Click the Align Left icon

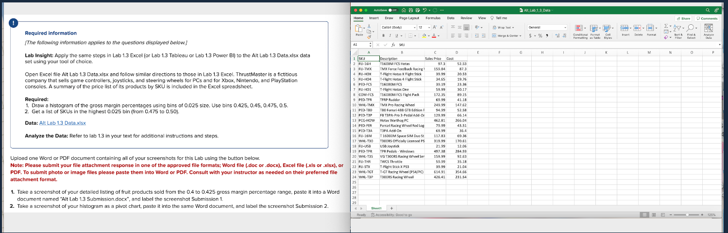click(453, 35)
